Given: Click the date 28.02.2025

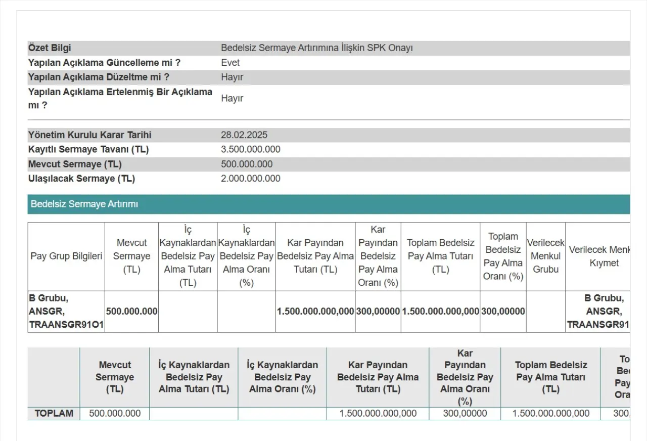Looking at the screenshot, I should click(x=244, y=135).
